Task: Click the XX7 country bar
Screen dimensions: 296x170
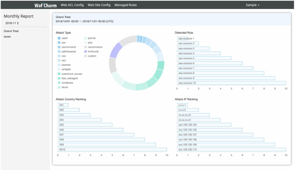Action: (x=96, y=135)
